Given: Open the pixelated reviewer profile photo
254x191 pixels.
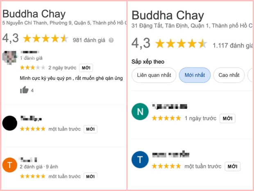Looking at the screenshot, I should pos(9,58).
